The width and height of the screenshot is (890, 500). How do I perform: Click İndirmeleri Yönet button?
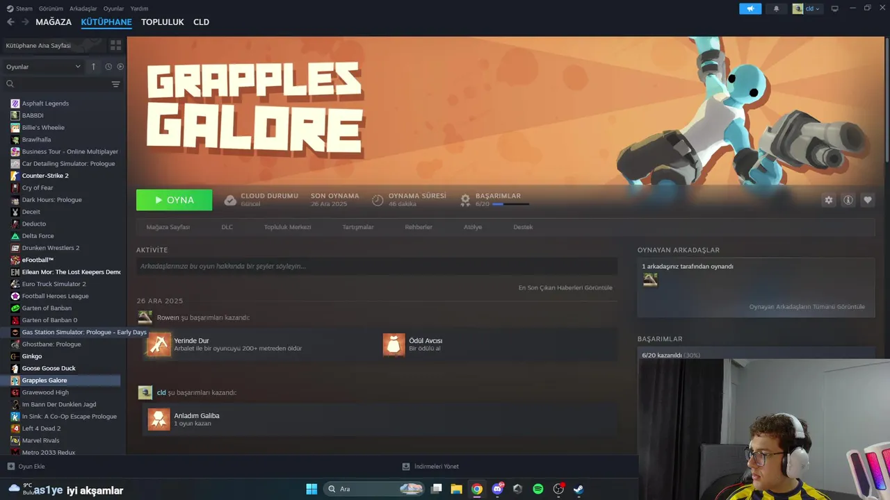pos(430,467)
